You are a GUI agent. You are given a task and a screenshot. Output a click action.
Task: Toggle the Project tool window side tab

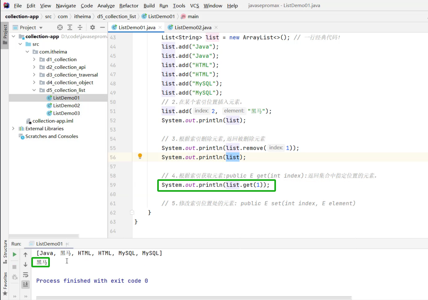5,35
